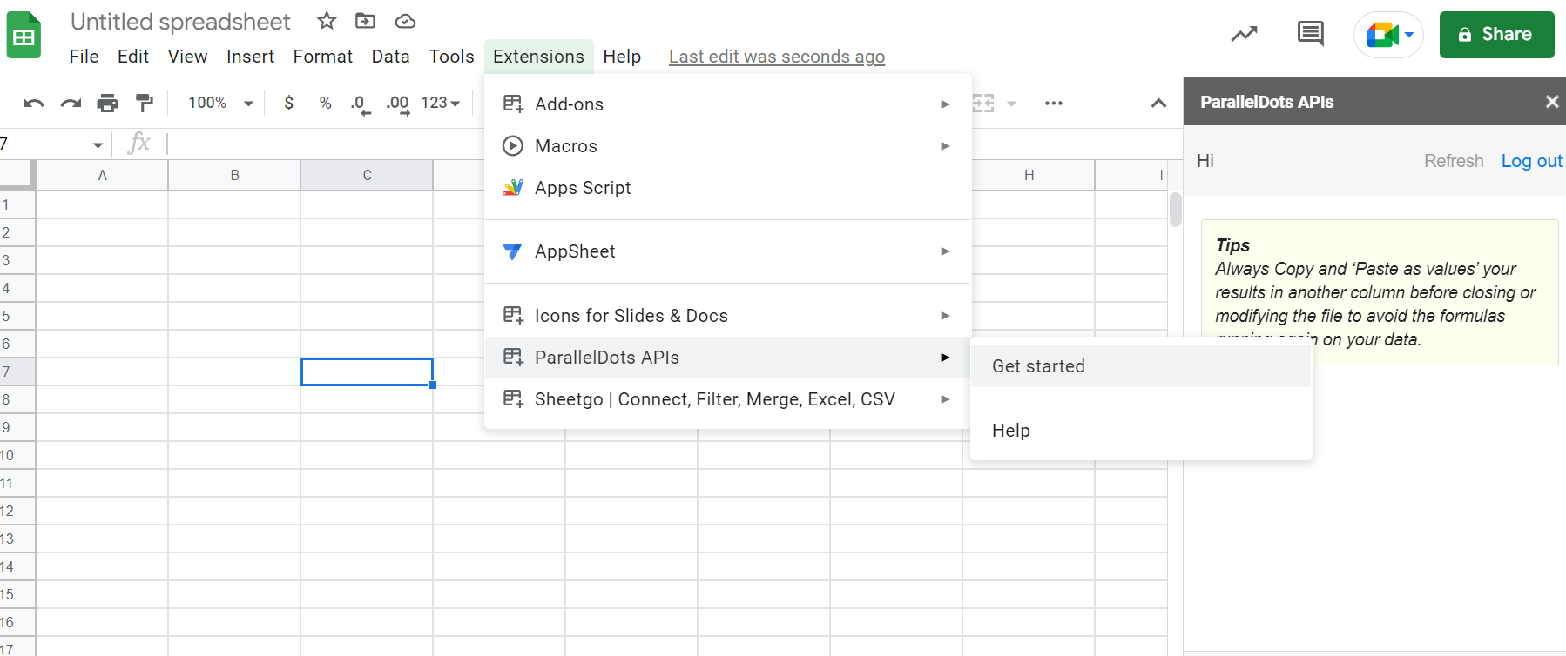Open the Format menu
1566x656 pixels.
(x=322, y=57)
